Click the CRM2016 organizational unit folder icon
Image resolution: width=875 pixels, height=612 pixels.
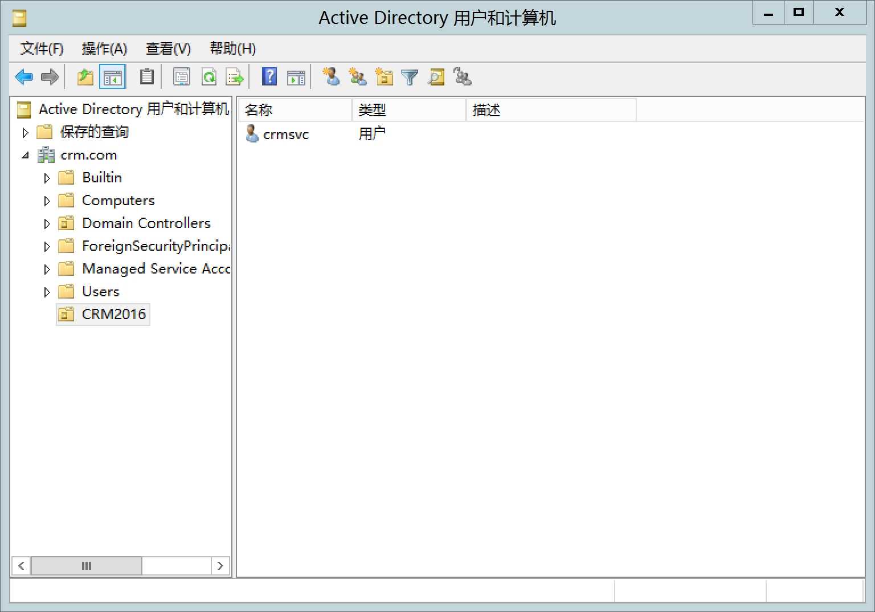(67, 314)
